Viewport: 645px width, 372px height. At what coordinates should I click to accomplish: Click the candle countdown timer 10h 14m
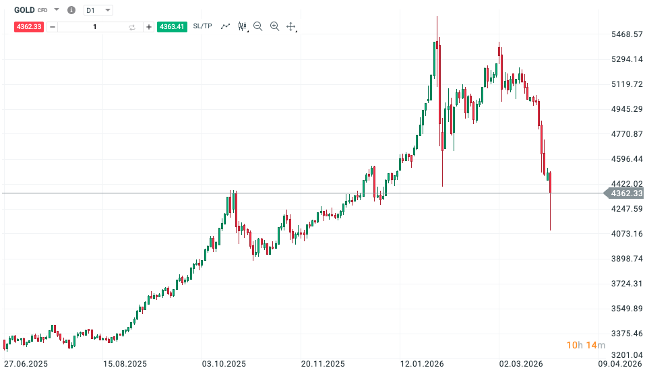coord(581,346)
